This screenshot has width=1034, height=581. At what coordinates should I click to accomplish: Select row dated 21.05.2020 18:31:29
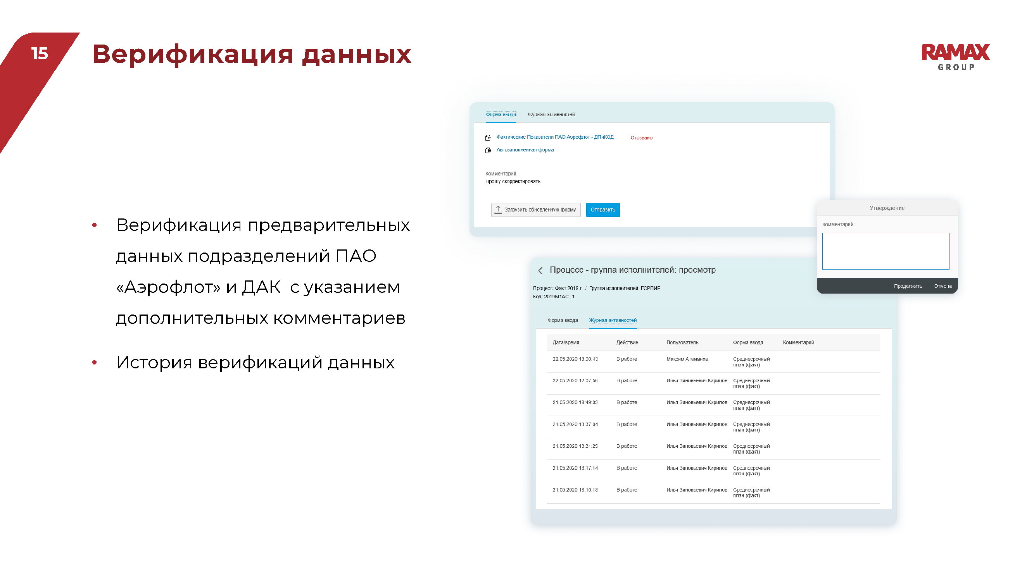(713, 449)
